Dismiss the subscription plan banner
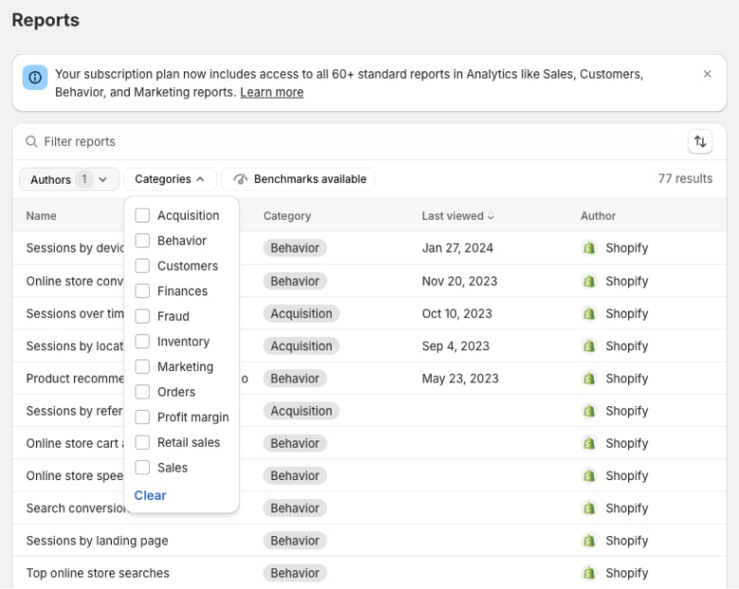739x589 pixels. (707, 74)
